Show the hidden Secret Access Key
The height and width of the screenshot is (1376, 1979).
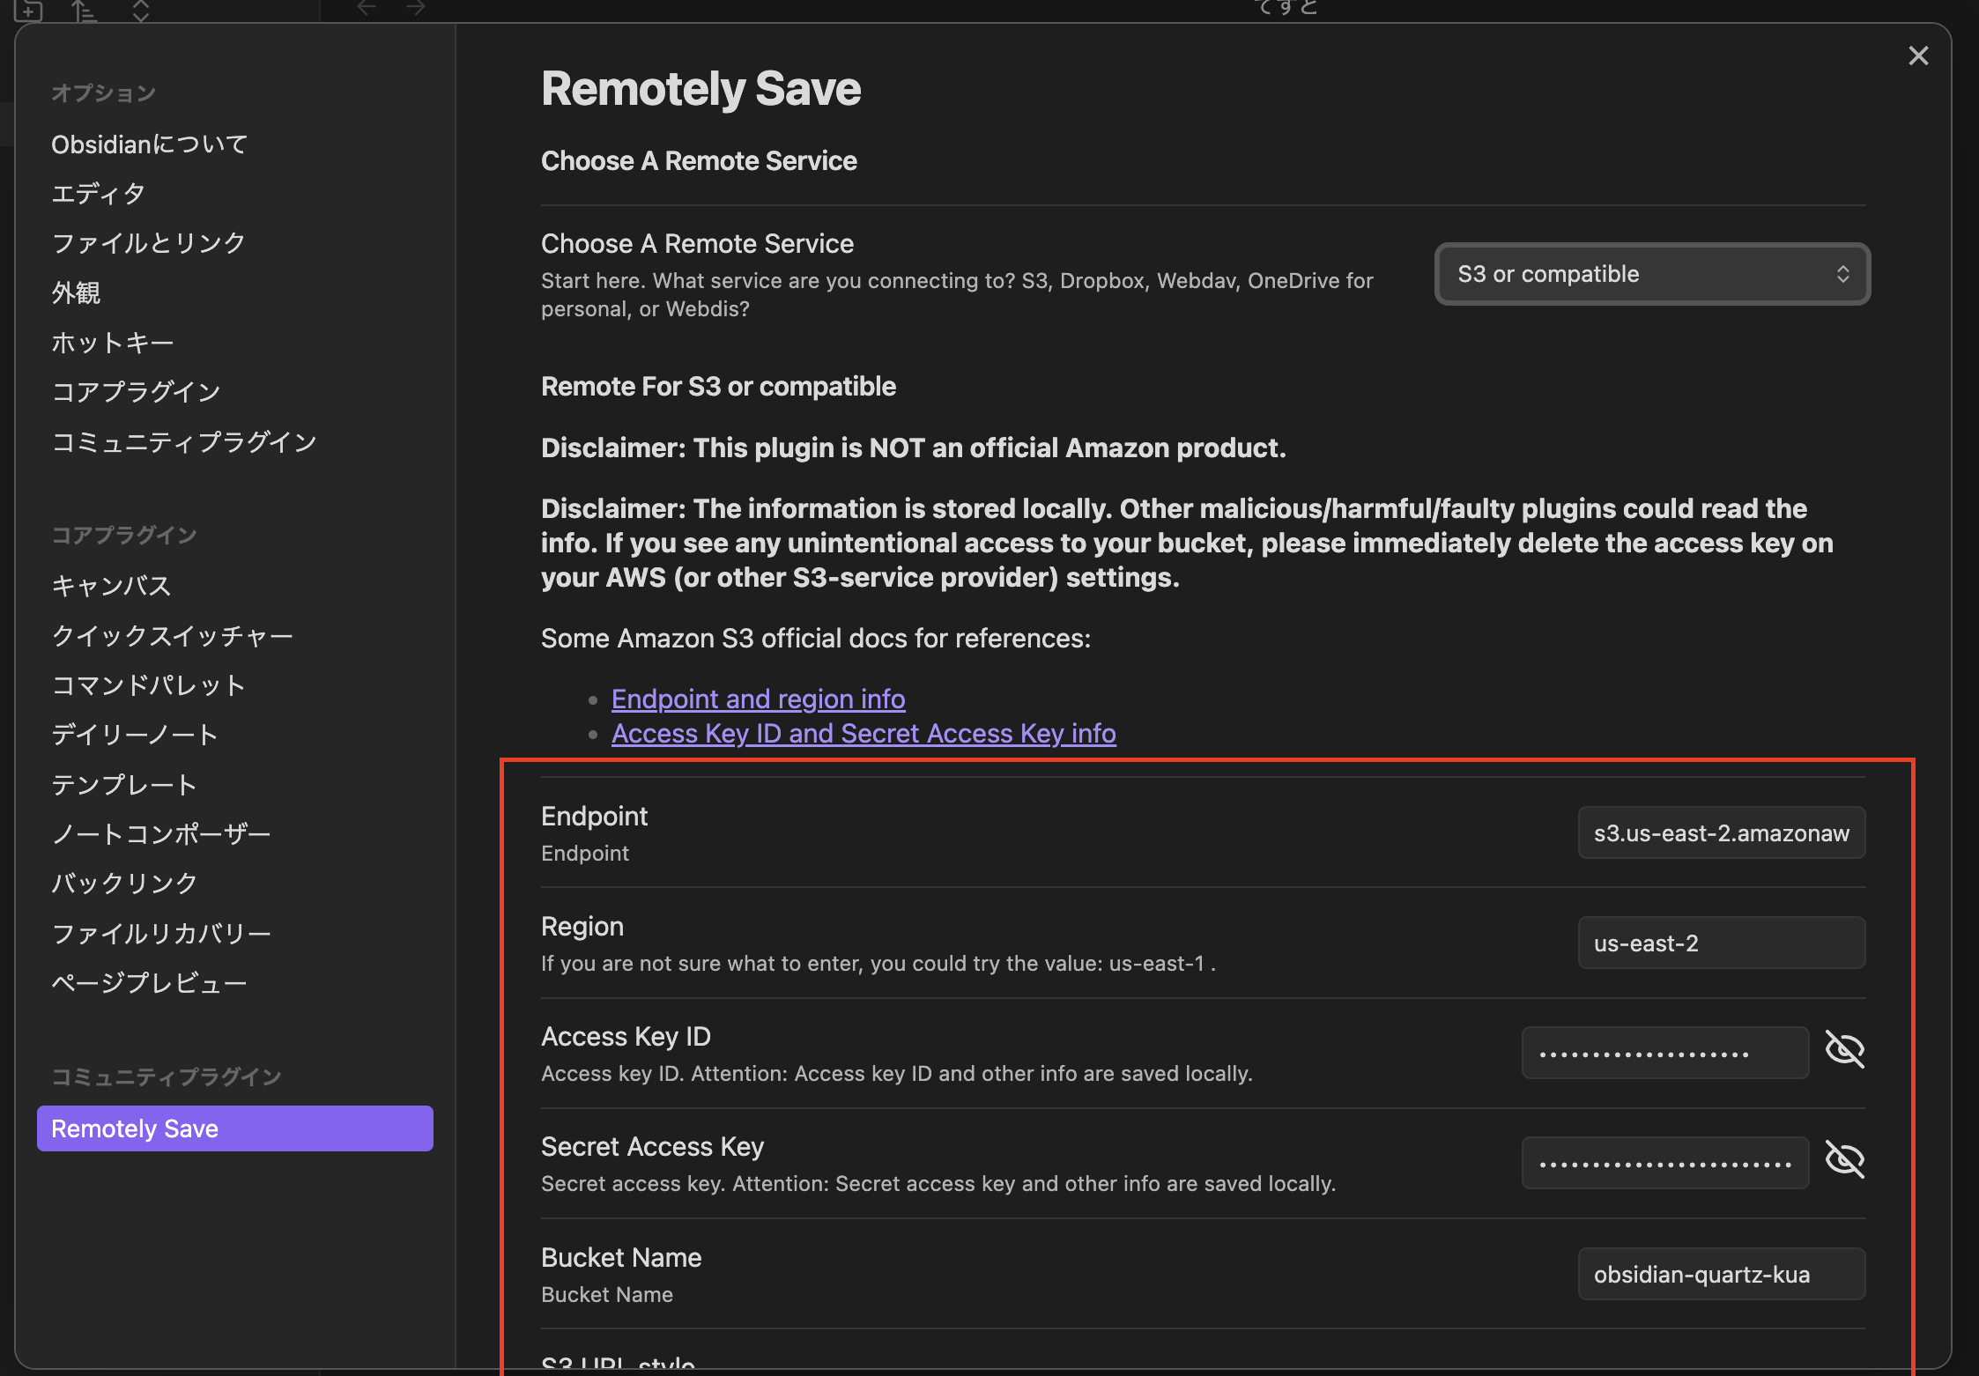(x=1844, y=1160)
